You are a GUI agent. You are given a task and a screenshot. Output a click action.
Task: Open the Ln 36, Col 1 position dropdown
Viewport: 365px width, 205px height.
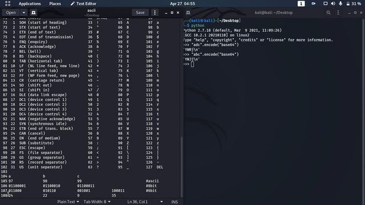tap(145, 202)
